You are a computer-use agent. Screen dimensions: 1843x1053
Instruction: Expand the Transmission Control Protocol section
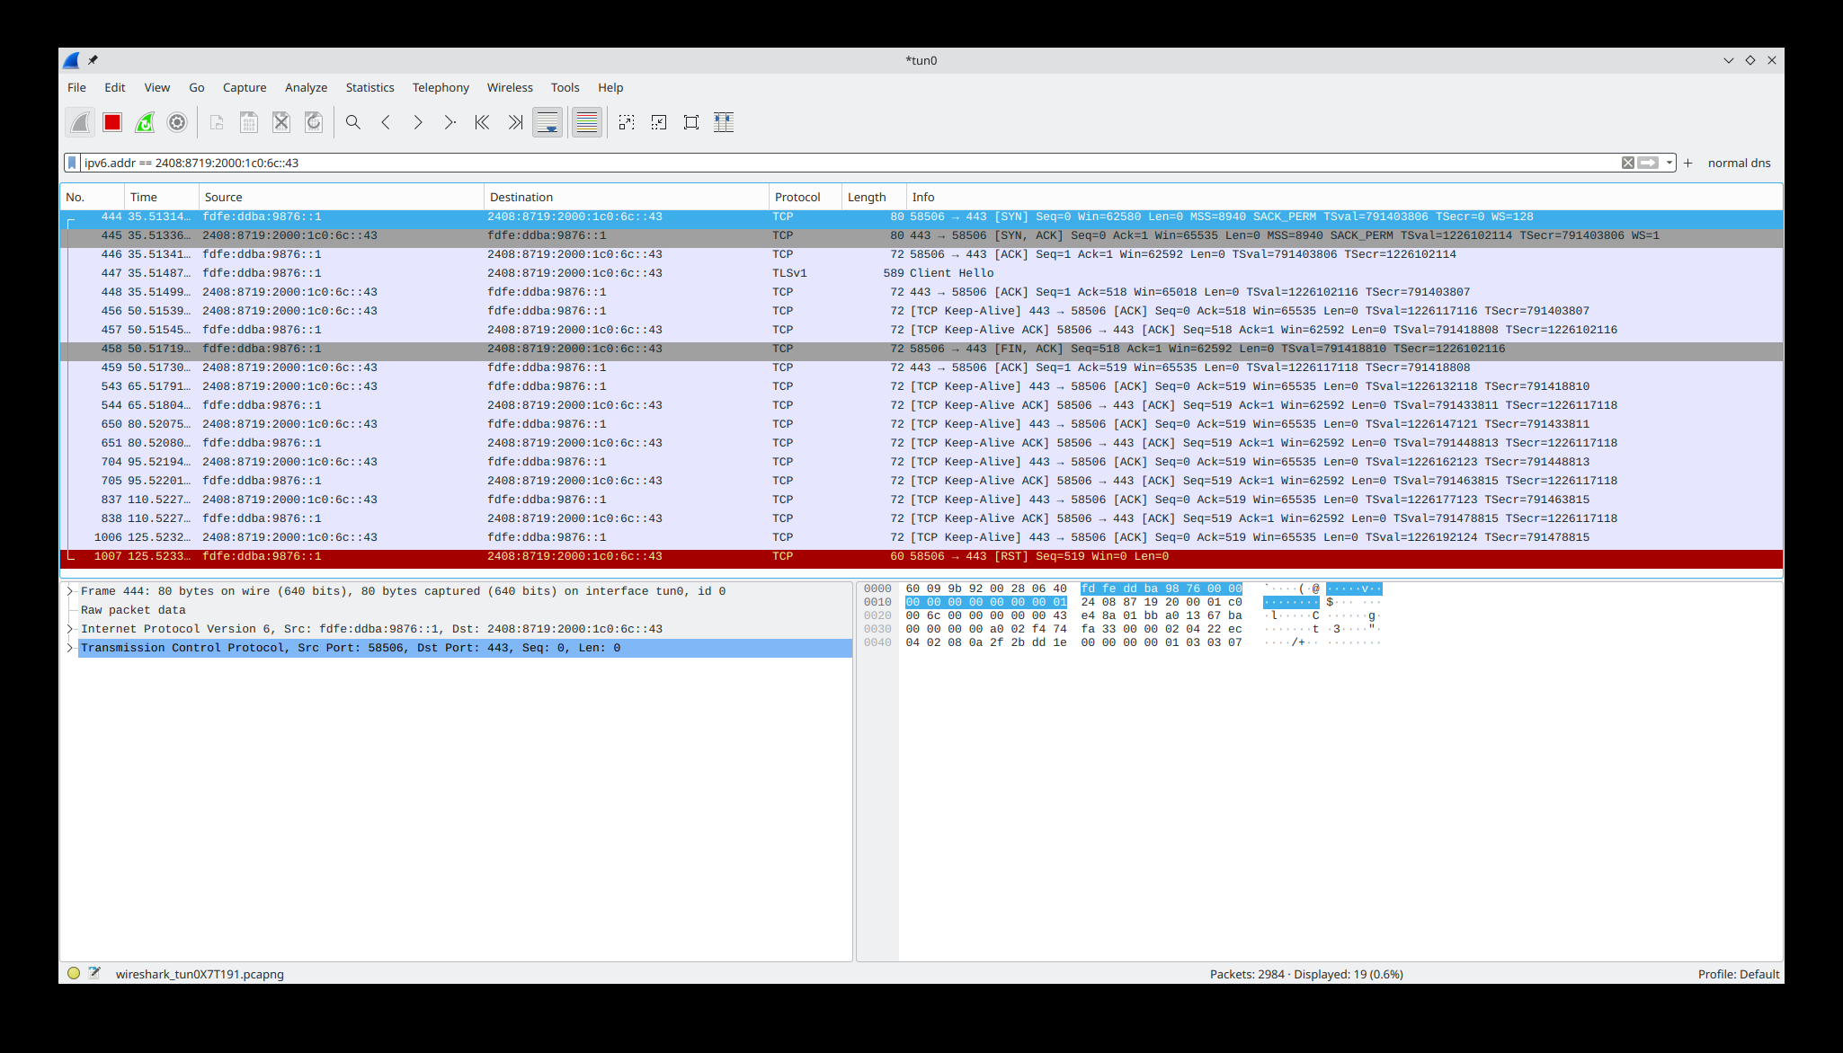[x=69, y=647]
